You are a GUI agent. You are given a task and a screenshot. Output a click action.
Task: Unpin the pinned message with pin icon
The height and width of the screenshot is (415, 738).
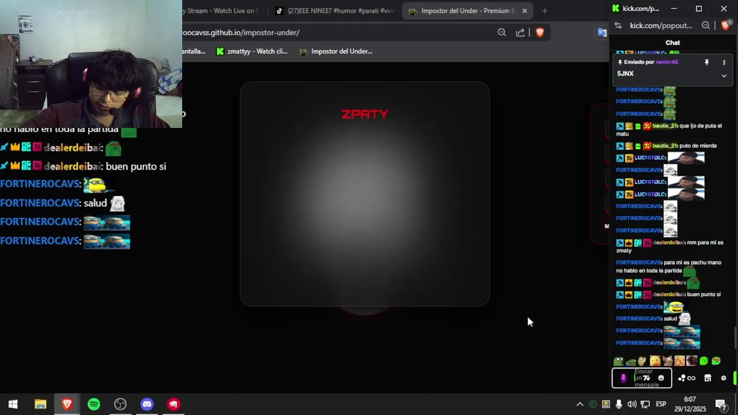click(707, 62)
